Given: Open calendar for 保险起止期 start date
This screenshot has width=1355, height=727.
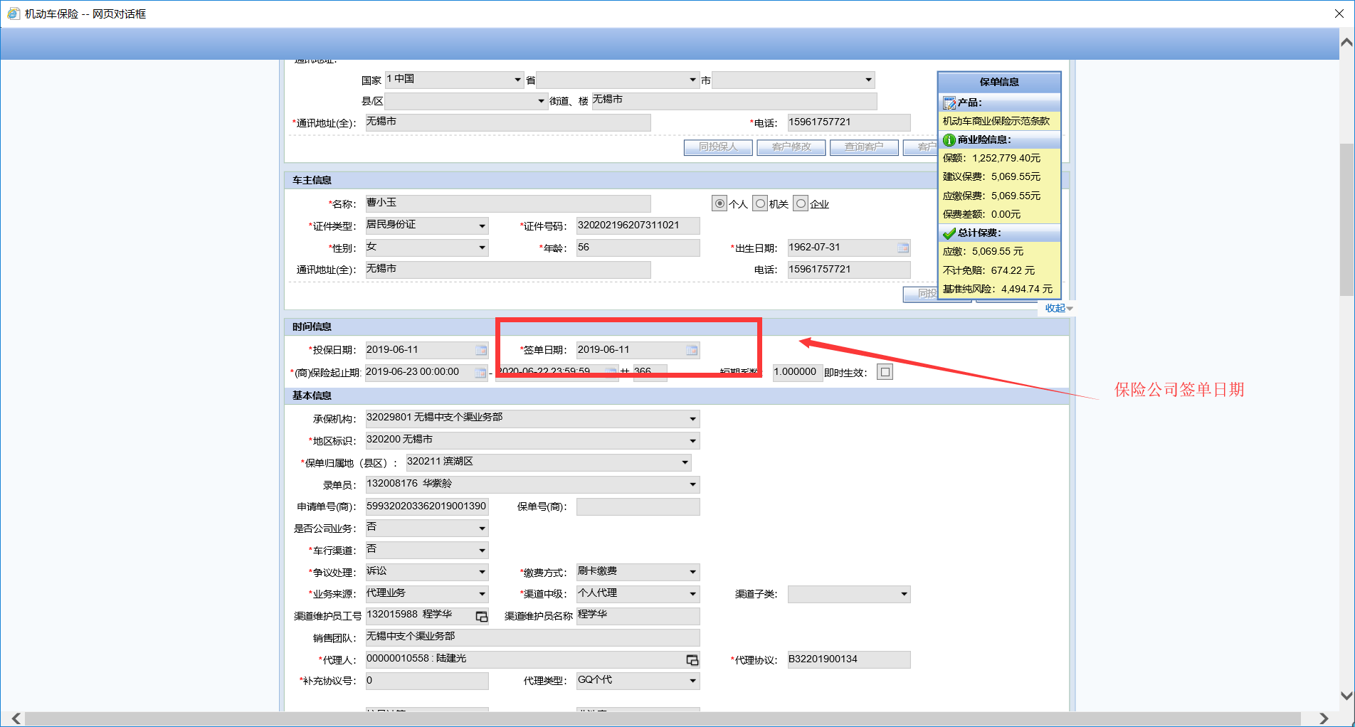Looking at the screenshot, I should point(480,373).
